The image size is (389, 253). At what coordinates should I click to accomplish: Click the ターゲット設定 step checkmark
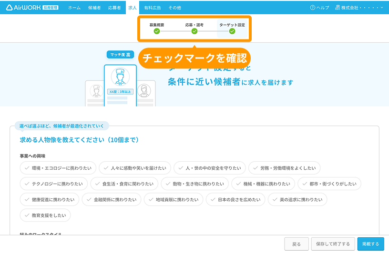click(x=232, y=31)
